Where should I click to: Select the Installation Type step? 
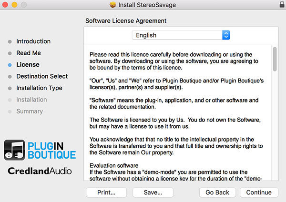39,88
